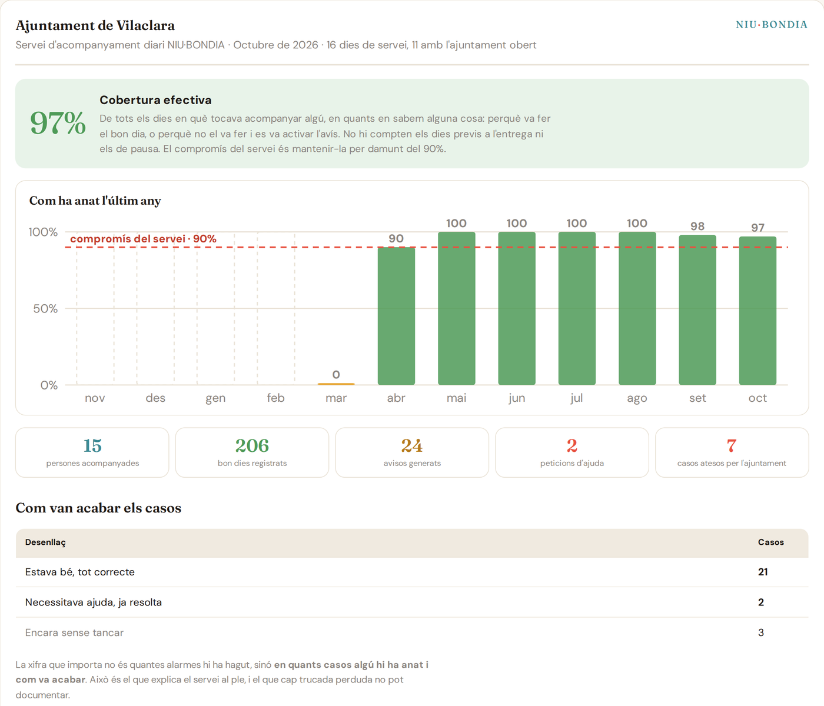Select the 24 avisos generats card
The height and width of the screenshot is (706, 824).
412,452
